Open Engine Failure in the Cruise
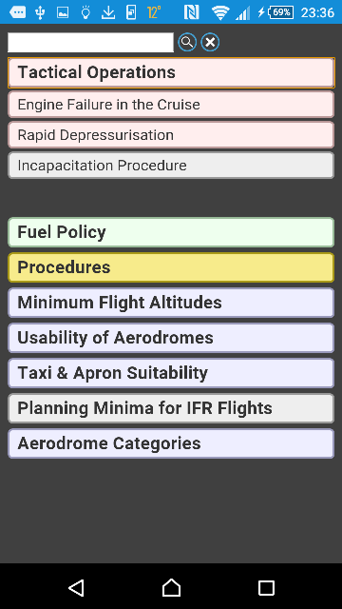342x609 pixels. [171, 105]
